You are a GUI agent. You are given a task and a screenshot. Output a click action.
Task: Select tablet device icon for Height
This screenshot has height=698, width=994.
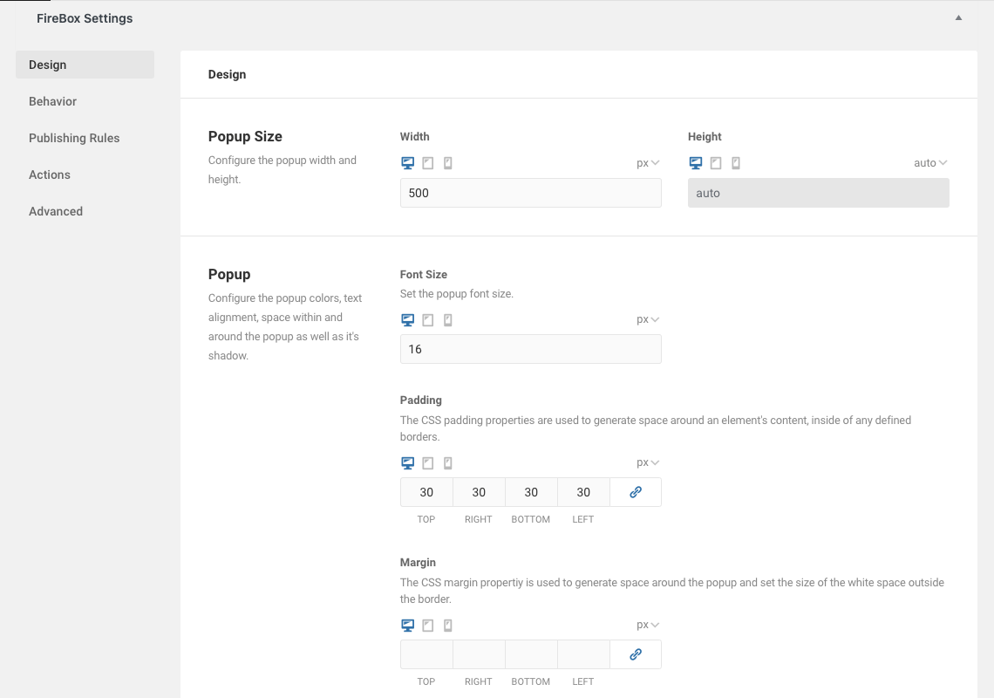716,163
